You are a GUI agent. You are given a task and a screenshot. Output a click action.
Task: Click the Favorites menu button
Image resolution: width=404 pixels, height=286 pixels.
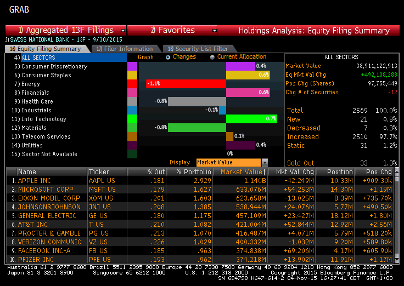point(172,30)
